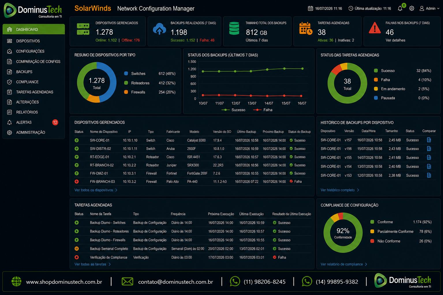Open Ver todos os dispositivos link
Viewport: 443px width, 295px height.
[x=96, y=190]
